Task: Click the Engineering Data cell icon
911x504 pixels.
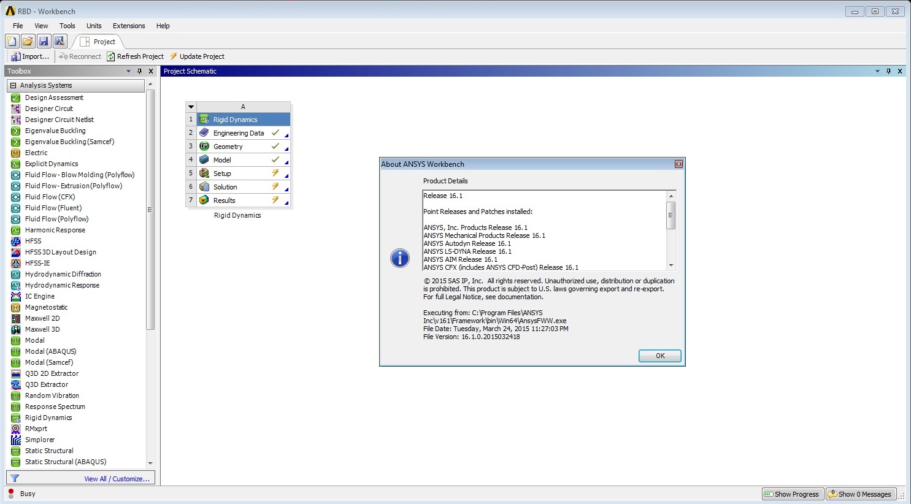Action: (x=204, y=133)
